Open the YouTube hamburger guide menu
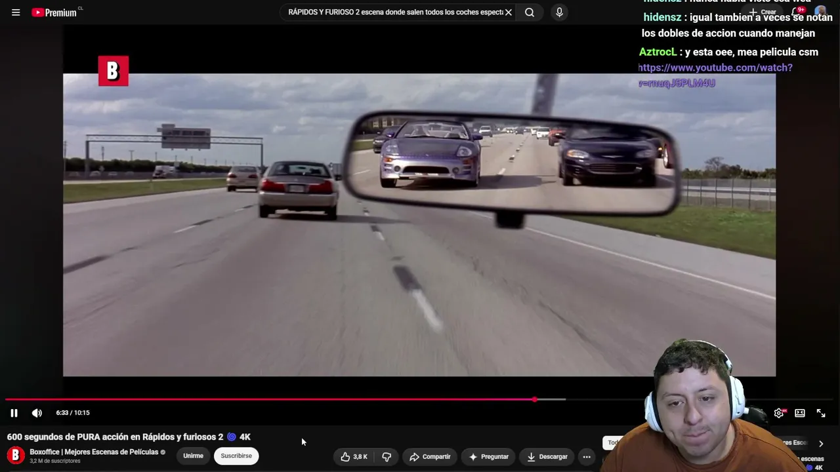The image size is (840, 472). [16, 12]
